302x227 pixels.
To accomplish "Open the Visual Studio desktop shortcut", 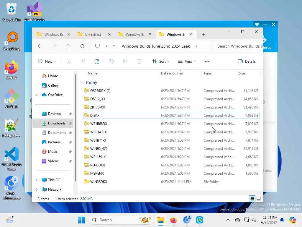I will pyautogui.click(x=35, y=12).
